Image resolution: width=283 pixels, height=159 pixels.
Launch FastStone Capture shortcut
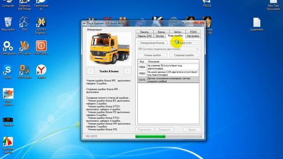(x=8, y=145)
